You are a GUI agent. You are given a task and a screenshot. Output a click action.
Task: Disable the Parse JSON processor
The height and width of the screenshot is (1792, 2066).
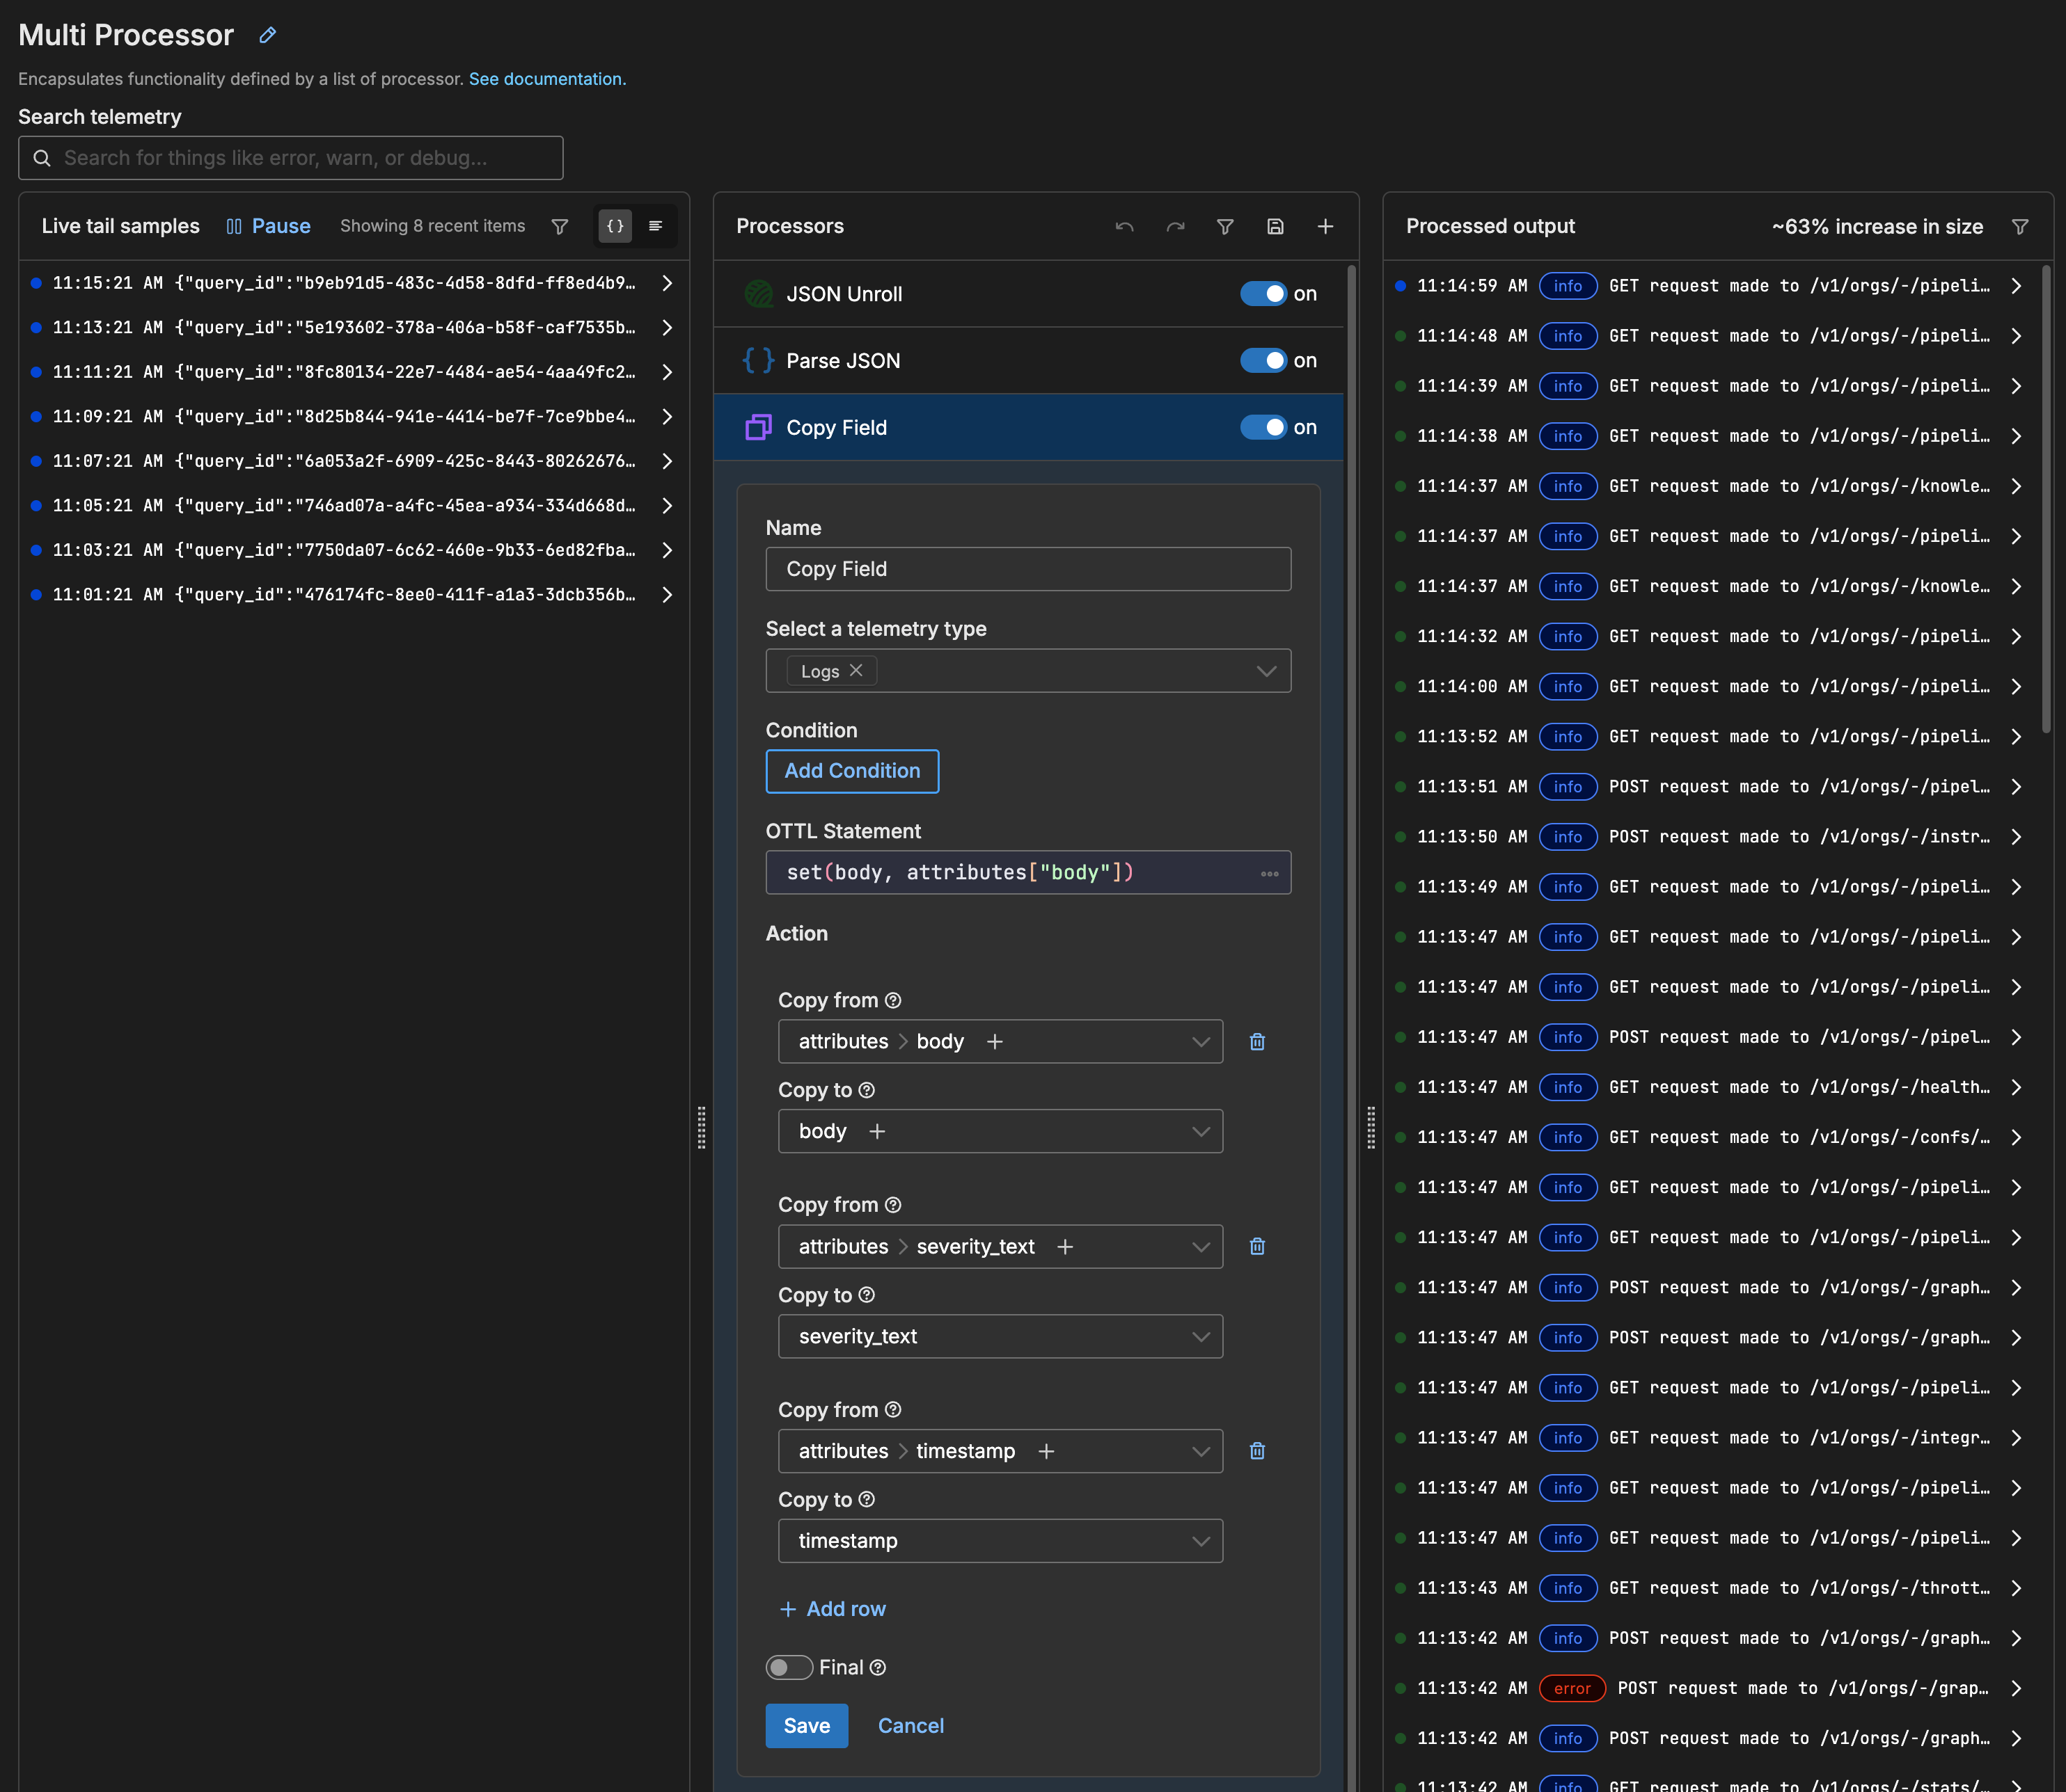(1263, 360)
